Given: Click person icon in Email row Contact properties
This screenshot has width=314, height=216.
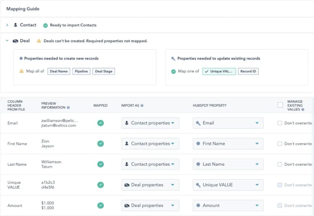Looking at the screenshot, I should pyautogui.click(x=127, y=123).
